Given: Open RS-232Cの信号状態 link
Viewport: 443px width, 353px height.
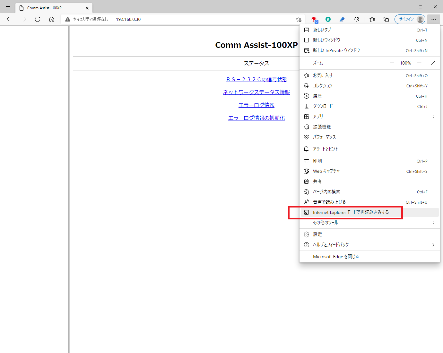Looking at the screenshot, I should click(256, 79).
